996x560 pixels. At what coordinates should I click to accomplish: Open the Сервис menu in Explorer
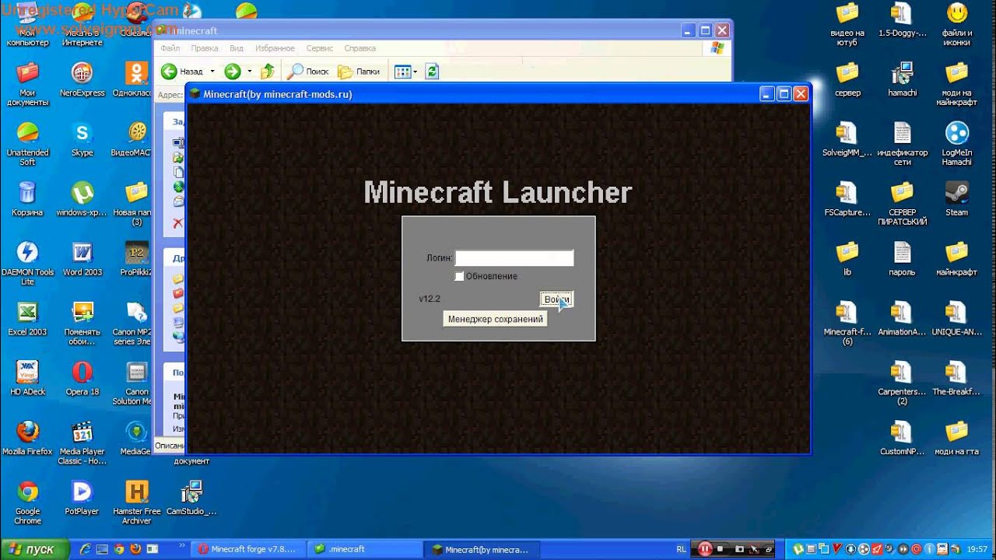click(x=320, y=48)
